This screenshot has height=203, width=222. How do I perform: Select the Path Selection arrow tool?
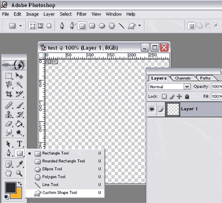coord(9,144)
